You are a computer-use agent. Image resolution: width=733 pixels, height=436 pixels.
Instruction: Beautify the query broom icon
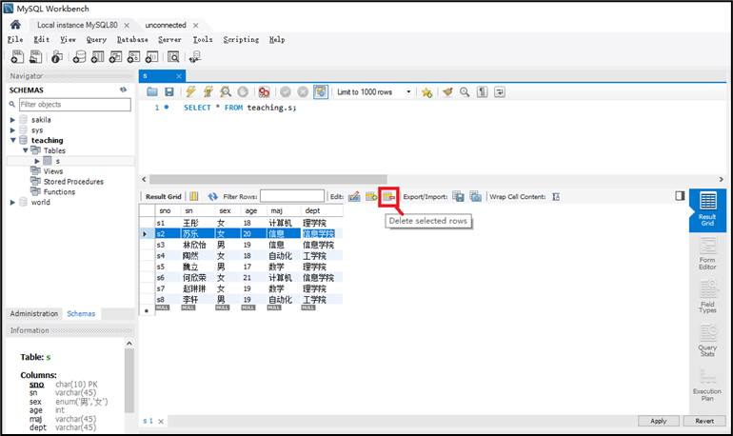pos(447,92)
